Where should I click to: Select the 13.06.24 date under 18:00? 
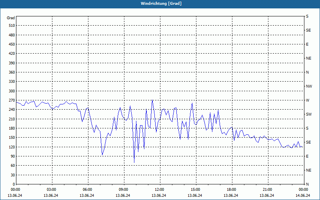click(x=231, y=196)
